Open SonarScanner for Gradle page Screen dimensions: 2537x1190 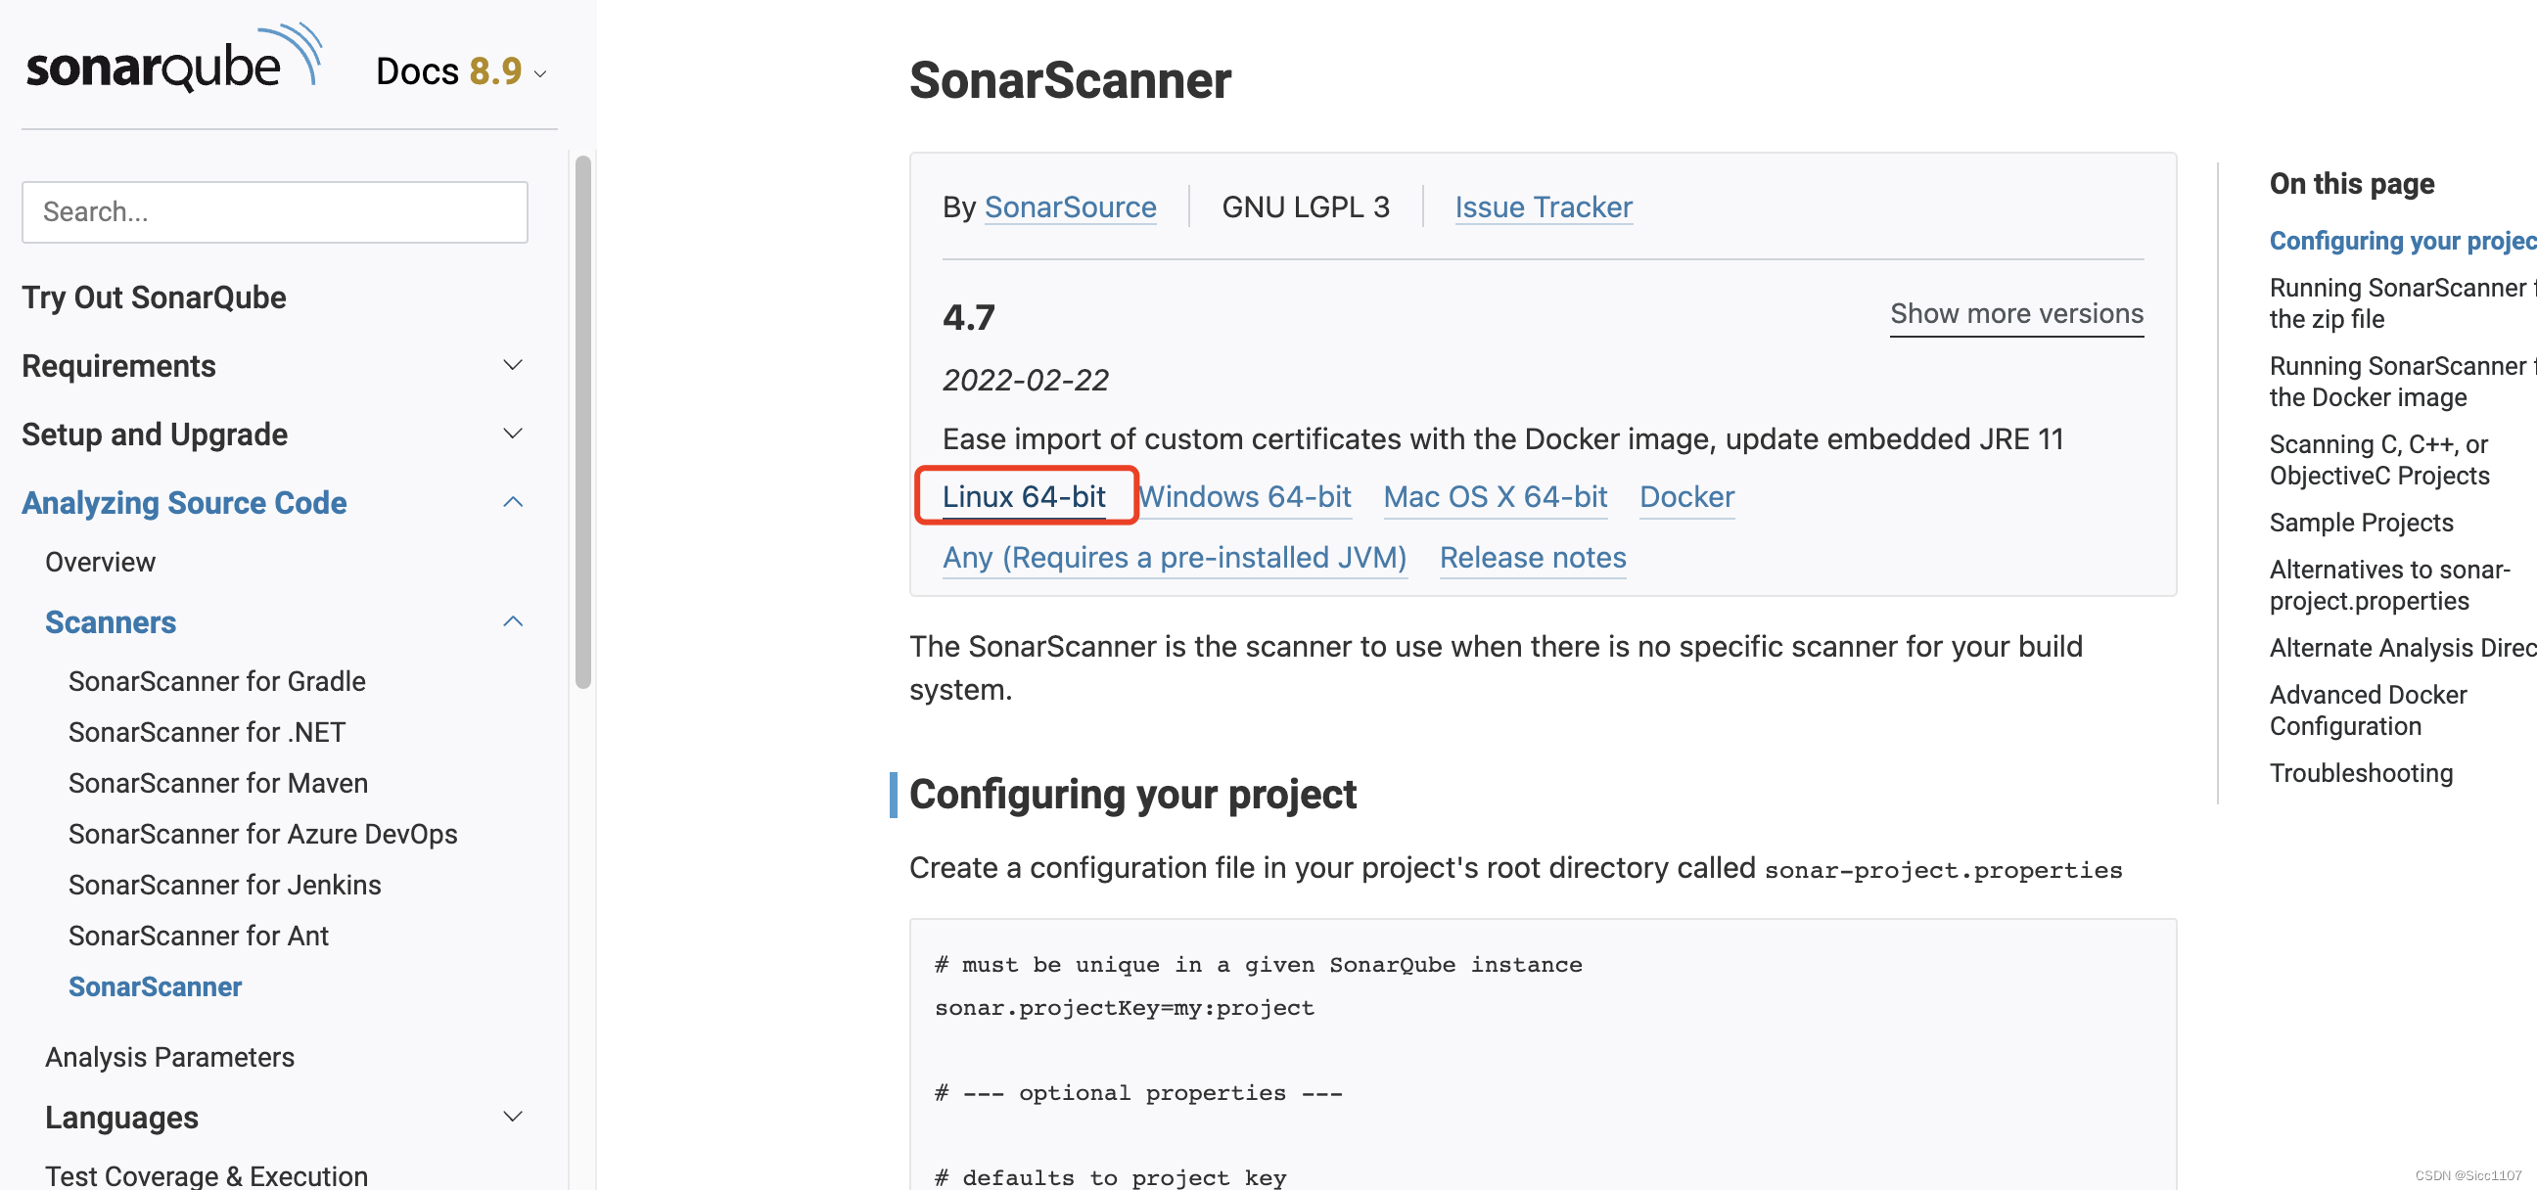tap(216, 681)
